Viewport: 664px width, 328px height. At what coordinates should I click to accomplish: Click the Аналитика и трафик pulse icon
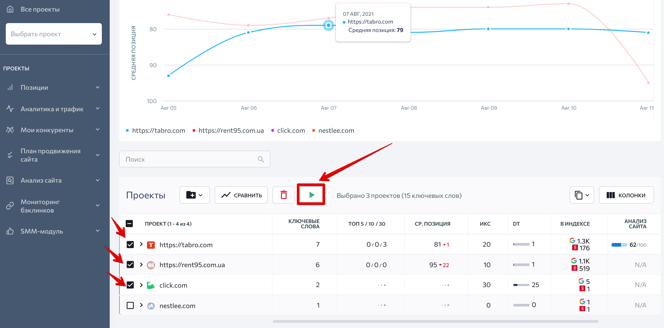pyautogui.click(x=10, y=109)
